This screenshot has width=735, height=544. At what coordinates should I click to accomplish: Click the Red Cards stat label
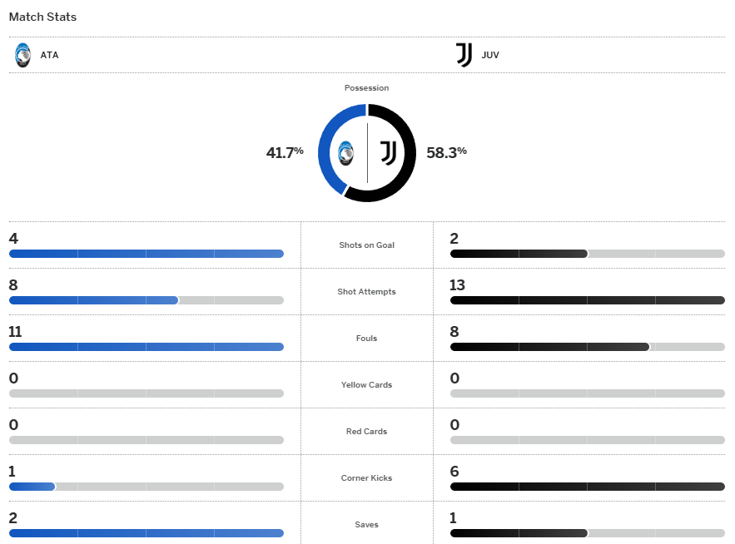[x=366, y=432]
